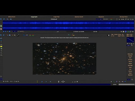Open the Sequencer tab
This screenshot has height=101, width=135.
101,17
